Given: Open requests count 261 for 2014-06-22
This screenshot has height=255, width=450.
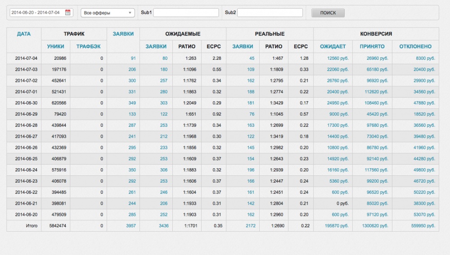Looking at the screenshot, I should point(132,192).
